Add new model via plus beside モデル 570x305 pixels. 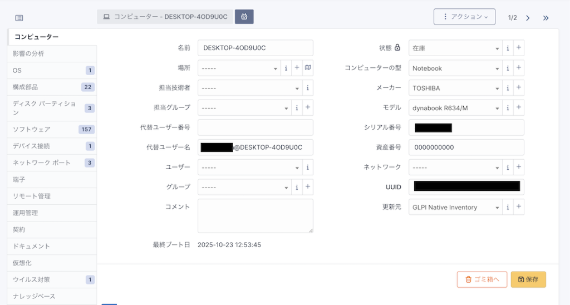pos(519,107)
